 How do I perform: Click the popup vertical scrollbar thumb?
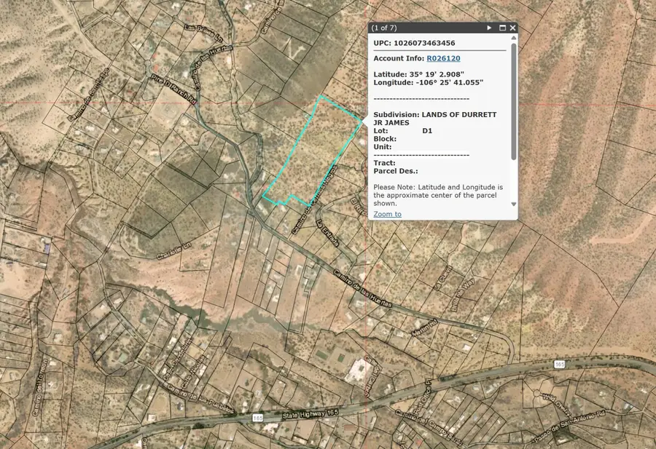[x=513, y=102]
